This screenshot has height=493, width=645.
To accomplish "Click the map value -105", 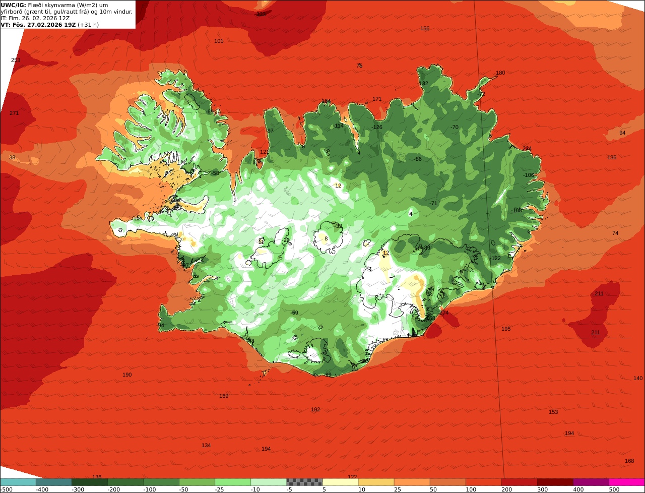I will coord(517,210).
